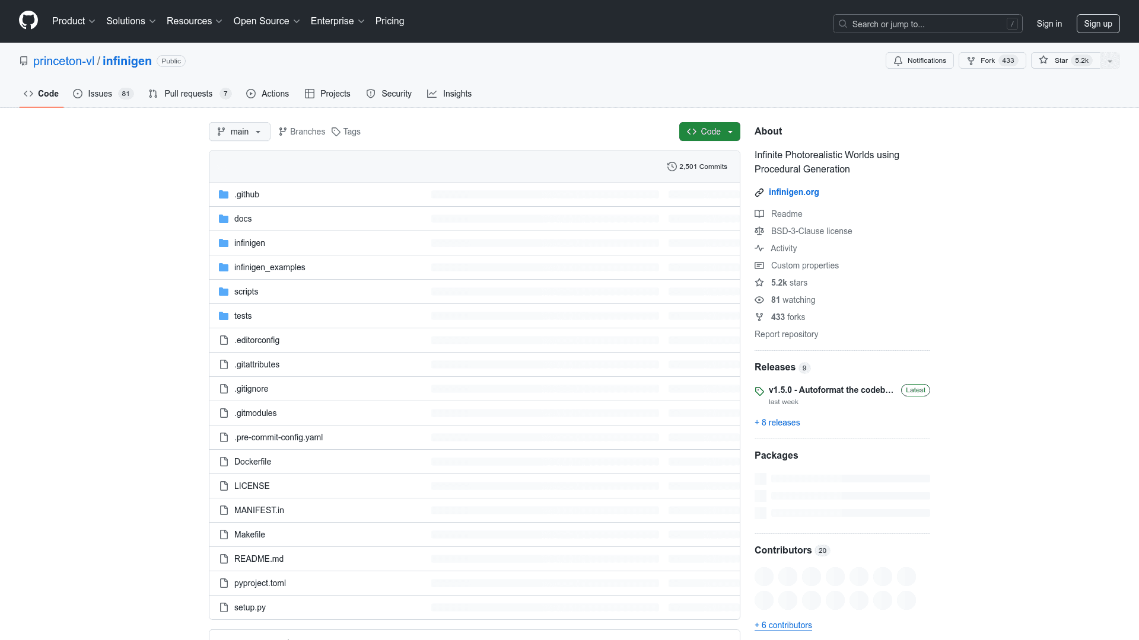The height and width of the screenshot is (640, 1139).
Task: Open the infinigen.org website link
Action: coord(793,192)
